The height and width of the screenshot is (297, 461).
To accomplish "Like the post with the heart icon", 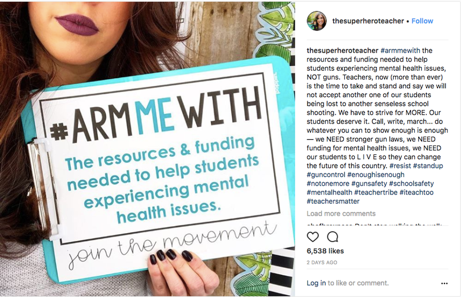I will [312, 237].
